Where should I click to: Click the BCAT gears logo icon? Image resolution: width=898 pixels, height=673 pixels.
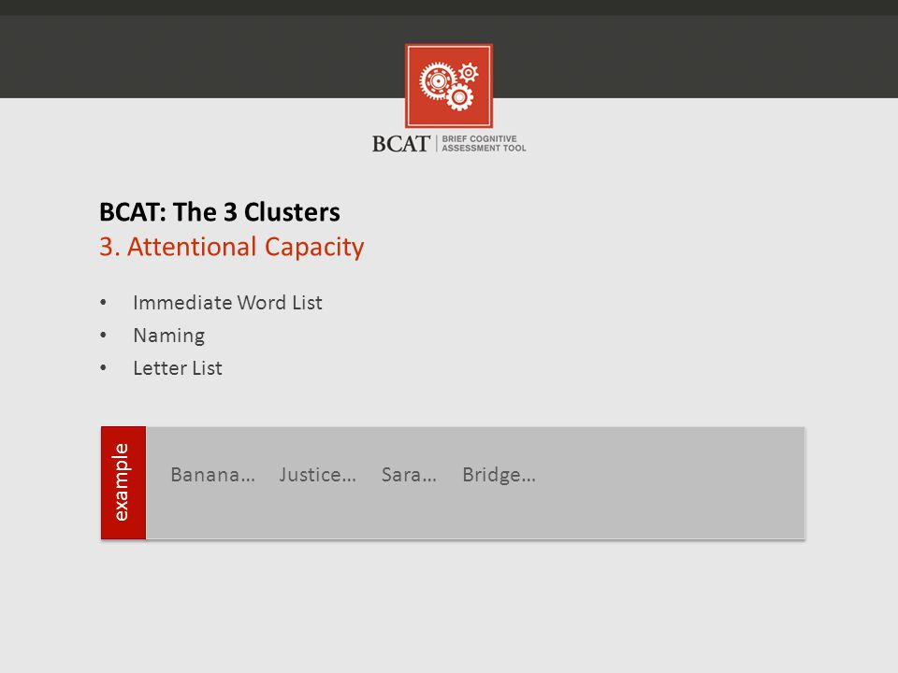point(449,86)
